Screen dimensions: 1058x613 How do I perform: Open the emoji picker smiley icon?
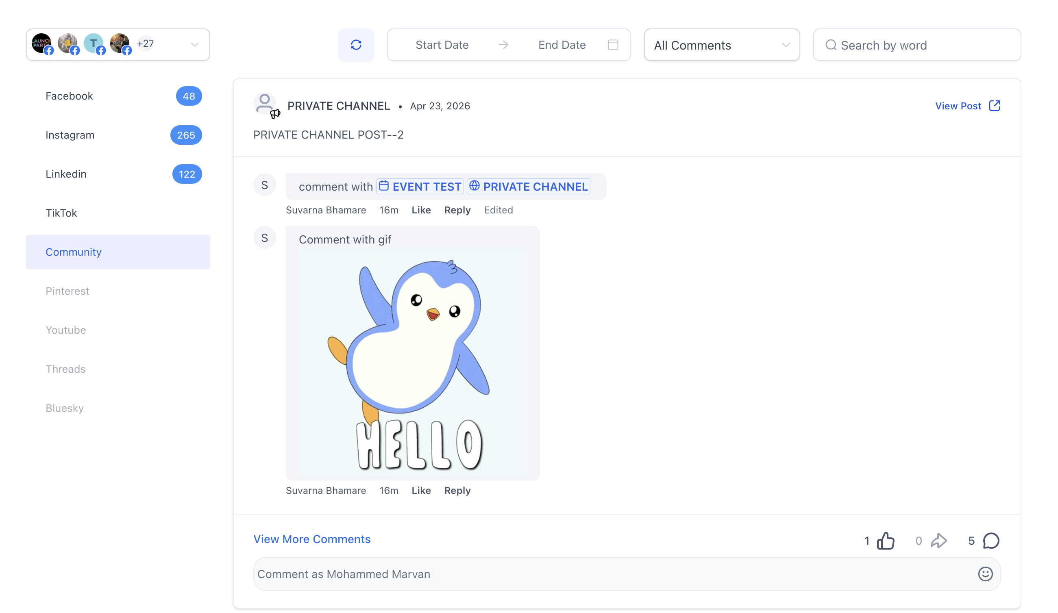[x=985, y=574]
